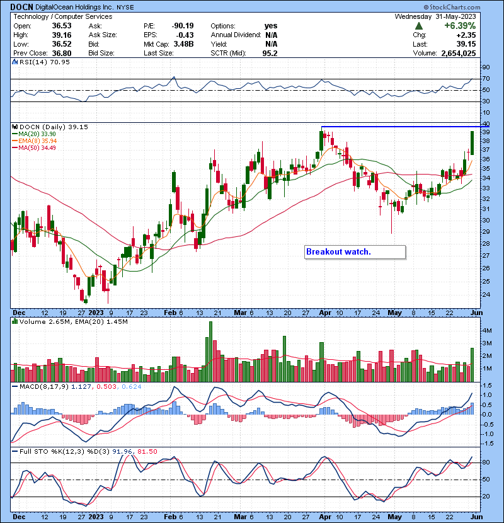Click the latest tall green candlestick near Jun
The image size is (504, 523).
click(x=472, y=143)
